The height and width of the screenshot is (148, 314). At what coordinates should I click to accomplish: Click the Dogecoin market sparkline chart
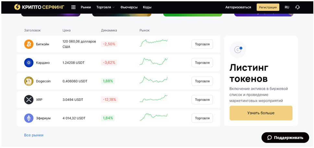(x=153, y=80)
